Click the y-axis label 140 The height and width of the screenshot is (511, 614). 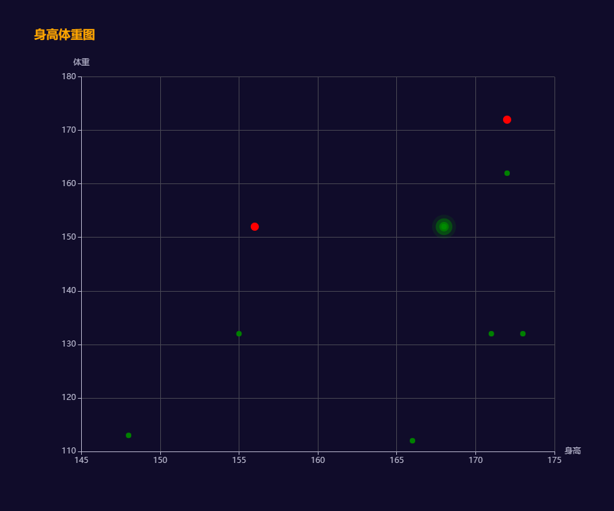pyautogui.click(x=68, y=290)
